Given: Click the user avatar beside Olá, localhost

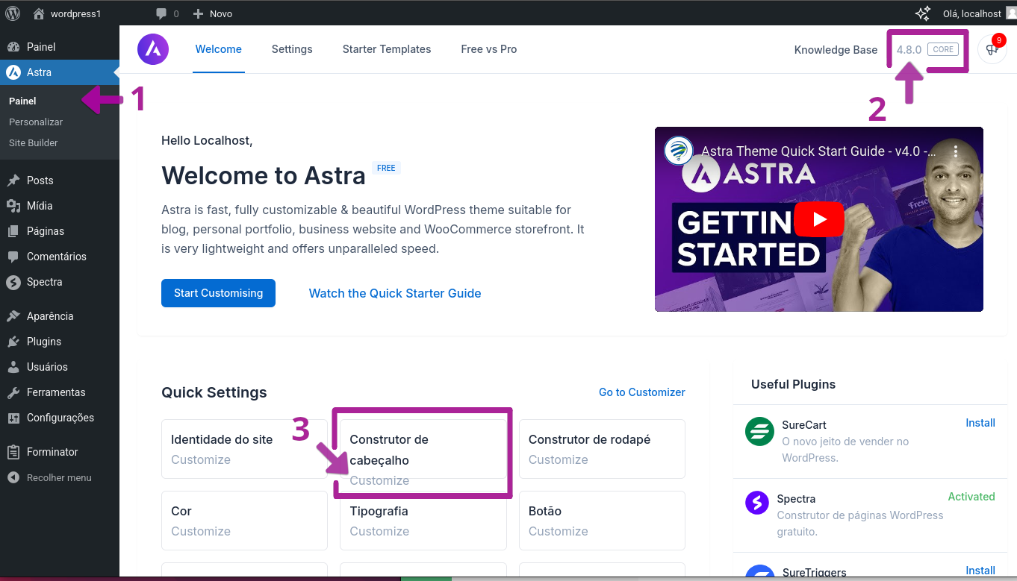Looking at the screenshot, I should click(1011, 13).
